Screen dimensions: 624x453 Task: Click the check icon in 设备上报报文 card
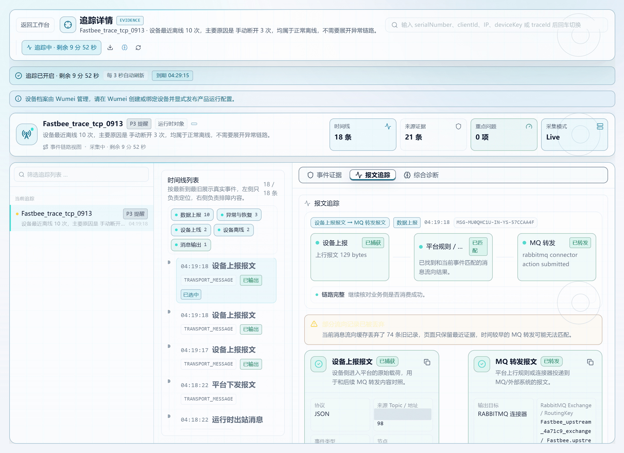point(319,364)
